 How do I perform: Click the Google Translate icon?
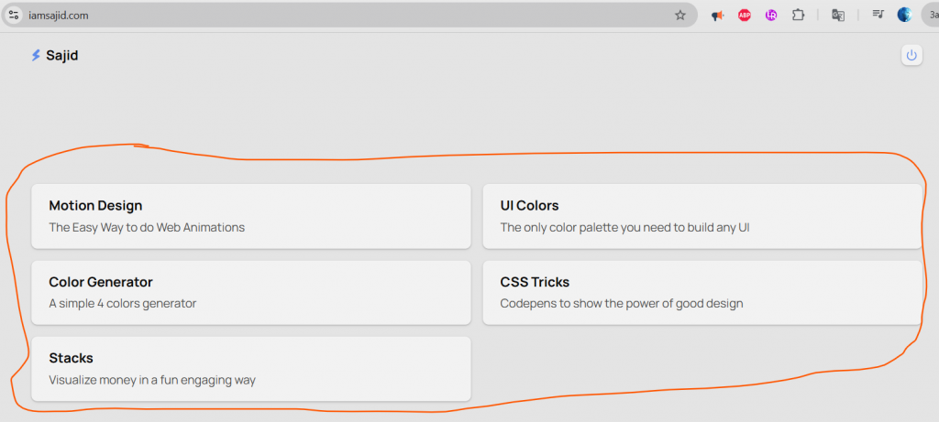(838, 15)
